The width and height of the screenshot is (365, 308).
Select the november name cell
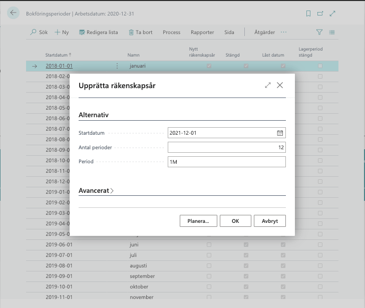point(142,297)
